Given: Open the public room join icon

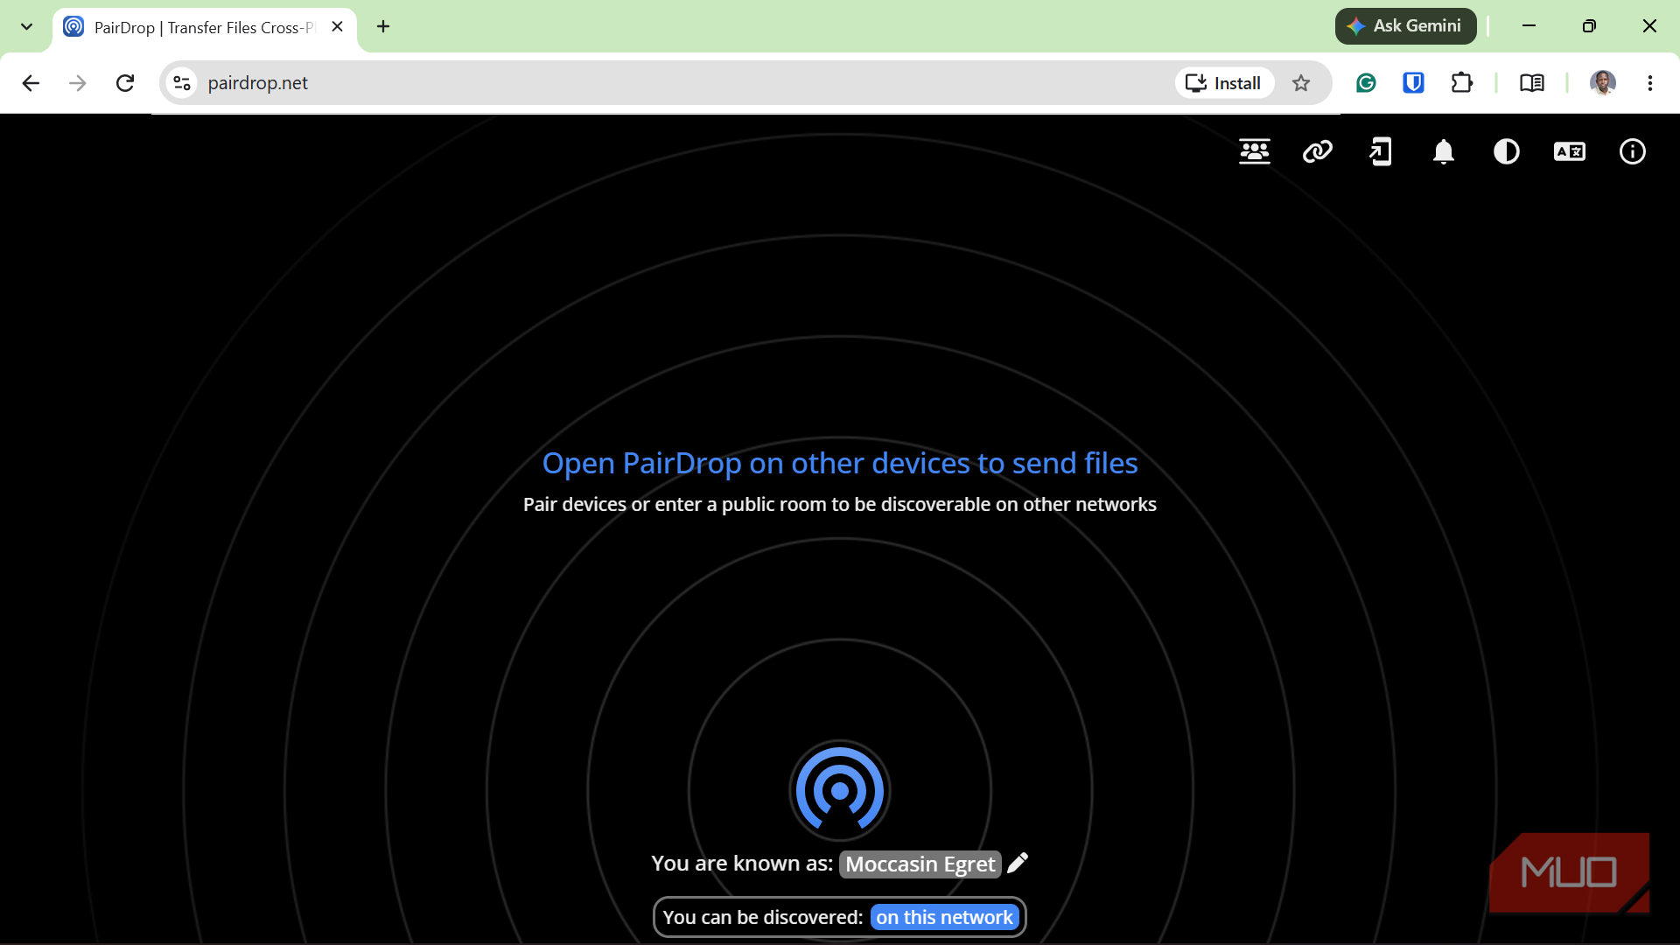Looking at the screenshot, I should tap(1255, 152).
